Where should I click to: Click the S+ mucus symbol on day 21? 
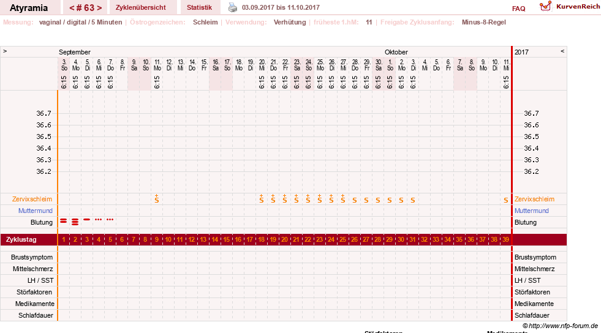[297, 198]
